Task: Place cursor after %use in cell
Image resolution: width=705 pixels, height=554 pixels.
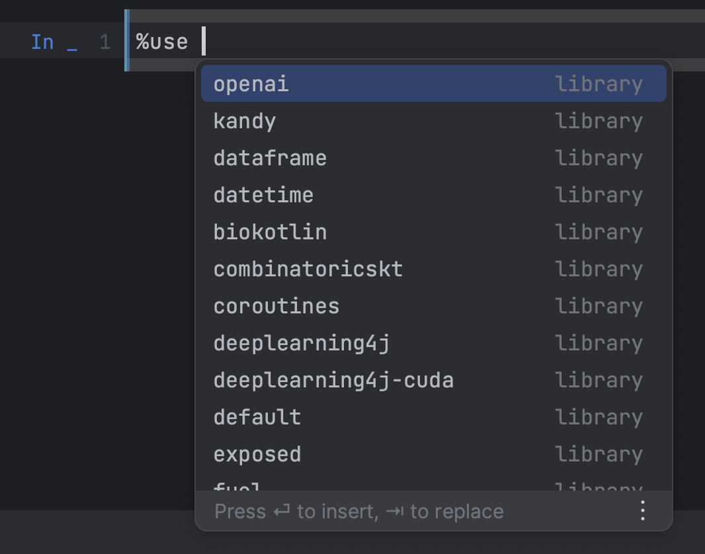Action: (203, 42)
